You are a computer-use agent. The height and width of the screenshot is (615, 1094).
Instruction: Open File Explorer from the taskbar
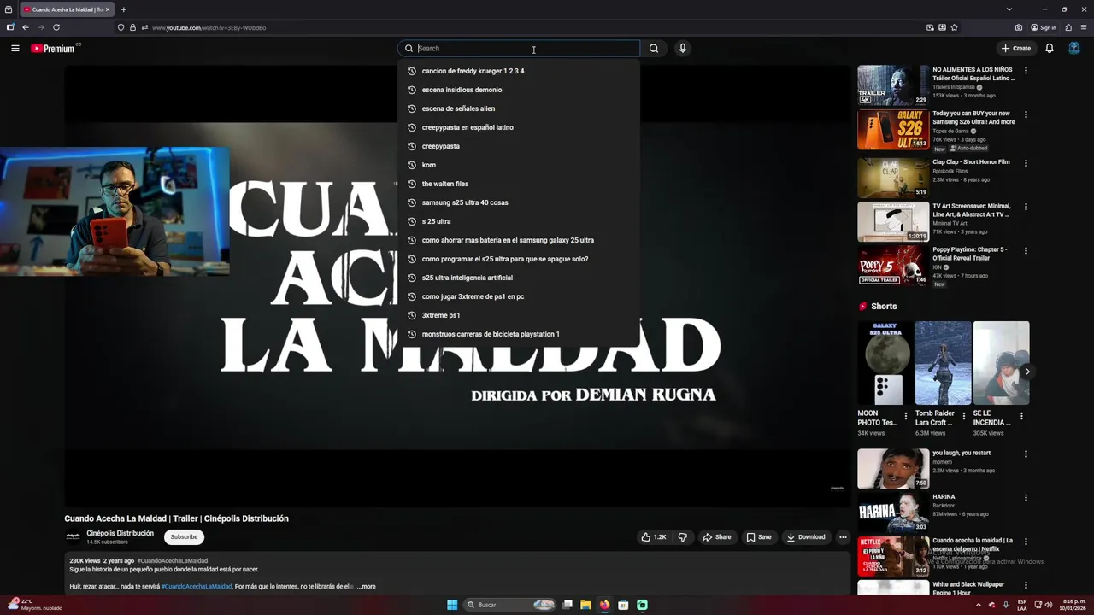[x=585, y=605]
